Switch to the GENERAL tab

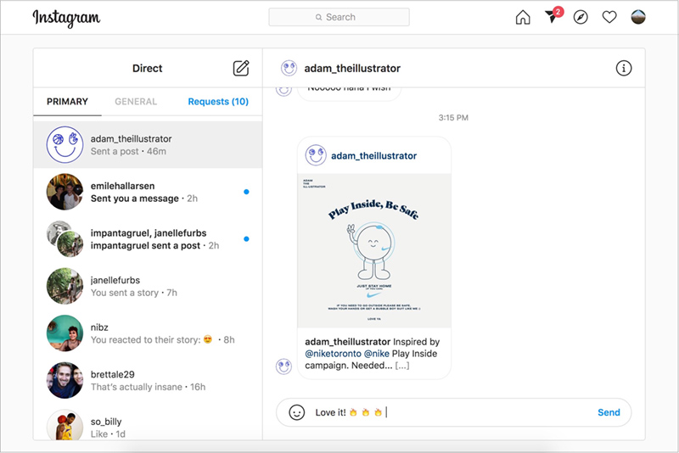(136, 102)
